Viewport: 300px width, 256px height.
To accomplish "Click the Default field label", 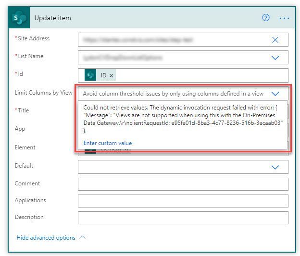I will pyautogui.click(x=24, y=166).
